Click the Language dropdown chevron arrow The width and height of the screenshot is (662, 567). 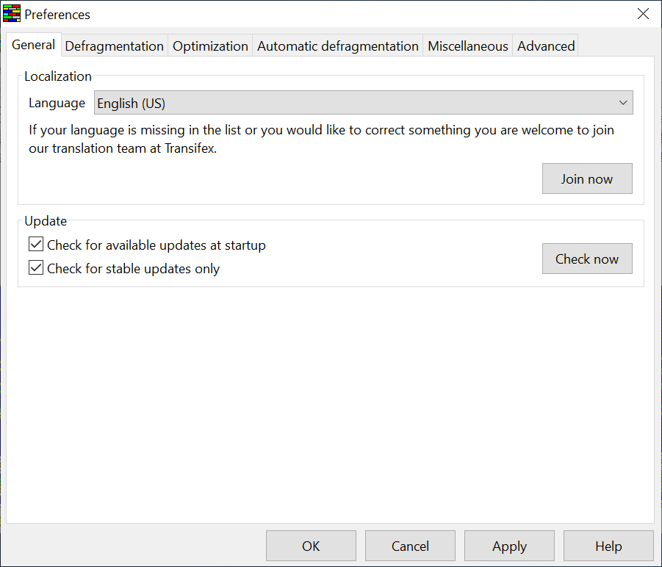(623, 104)
